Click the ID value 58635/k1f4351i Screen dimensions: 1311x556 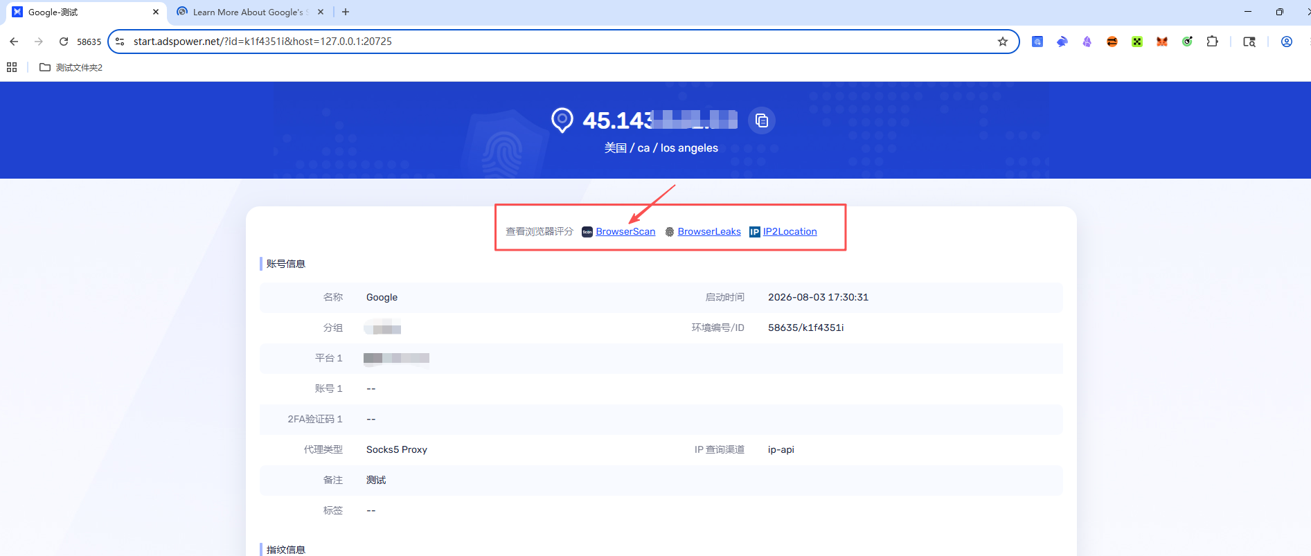coord(805,328)
